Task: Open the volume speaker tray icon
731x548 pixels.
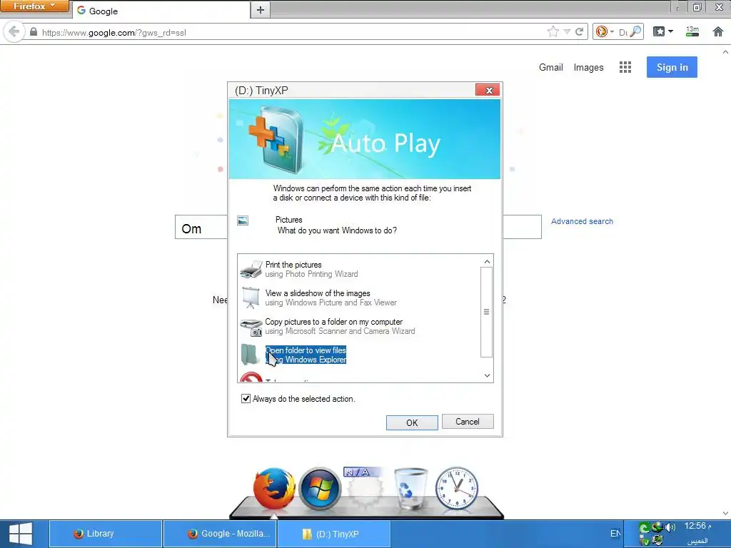Action: 670,527
